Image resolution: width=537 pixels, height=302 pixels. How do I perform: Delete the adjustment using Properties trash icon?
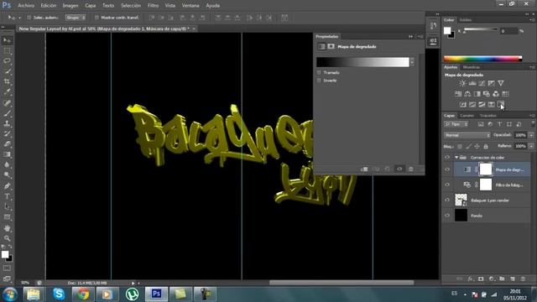(x=411, y=169)
